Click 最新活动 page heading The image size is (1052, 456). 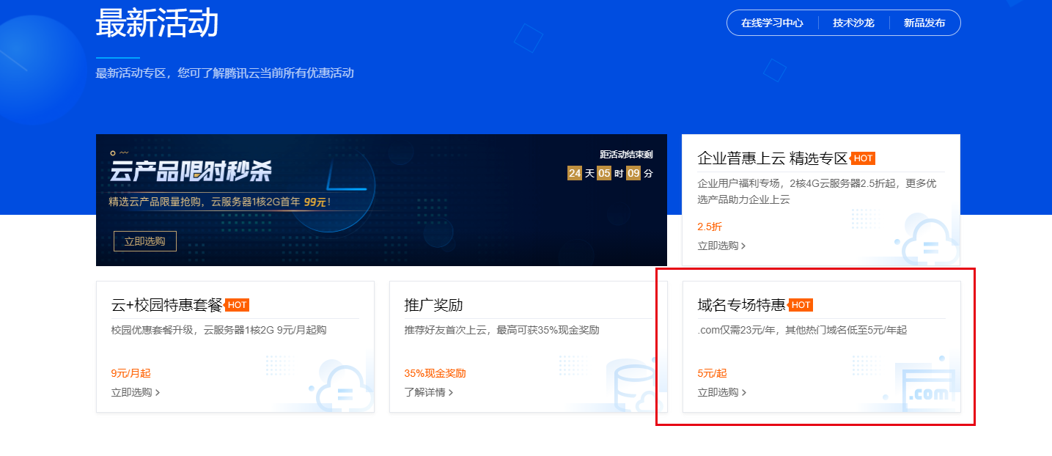157,22
